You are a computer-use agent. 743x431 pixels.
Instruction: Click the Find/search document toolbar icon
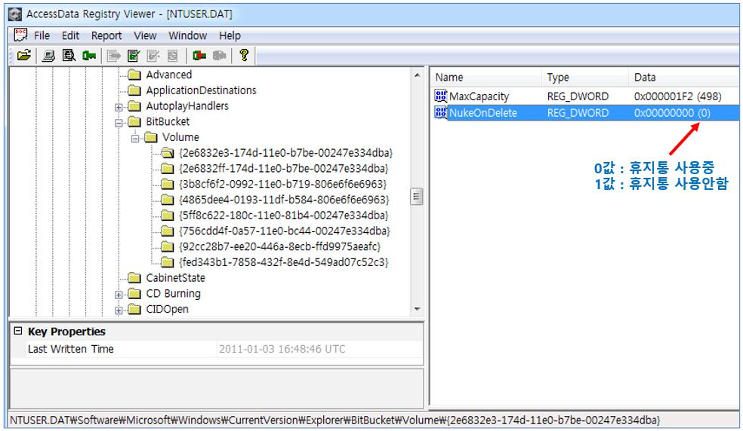point(69,56)
